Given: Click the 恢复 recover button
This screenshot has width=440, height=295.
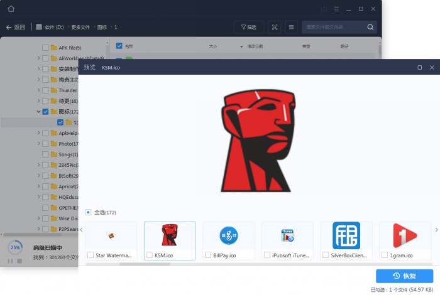Looking at the screenshot, I should pyautogui.click(x=404, y=276).
